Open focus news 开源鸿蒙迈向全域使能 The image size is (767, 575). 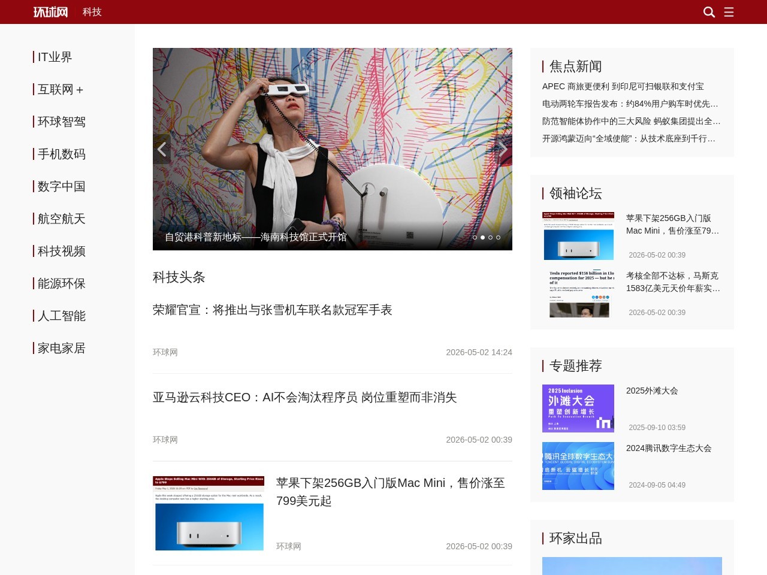coord(629,138)
